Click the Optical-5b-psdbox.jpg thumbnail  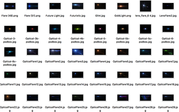click(x=123, y=29)
